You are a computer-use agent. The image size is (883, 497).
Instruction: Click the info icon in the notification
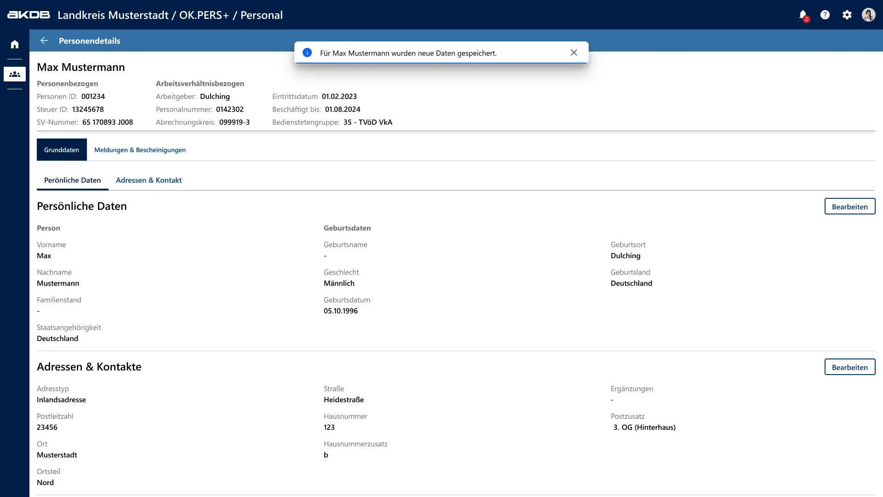307,53
